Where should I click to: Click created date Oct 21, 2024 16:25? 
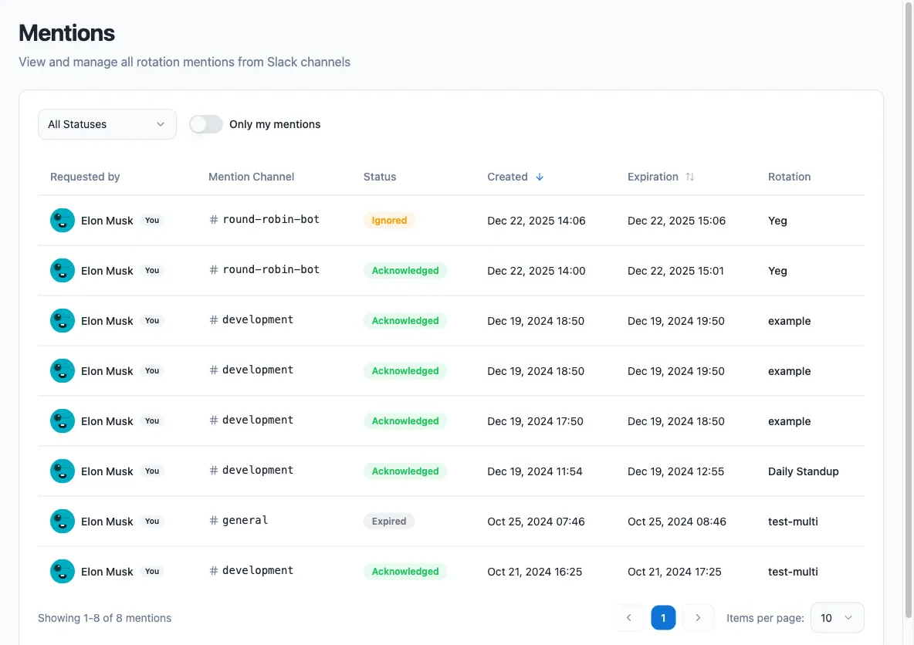coord(534,572)
